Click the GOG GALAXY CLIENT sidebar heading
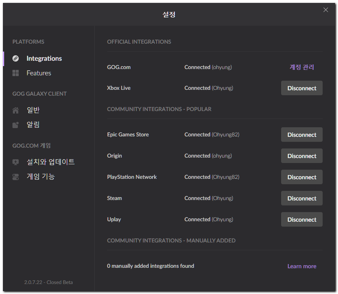This screenshot has height=294, width=338. tap(39, 94)
